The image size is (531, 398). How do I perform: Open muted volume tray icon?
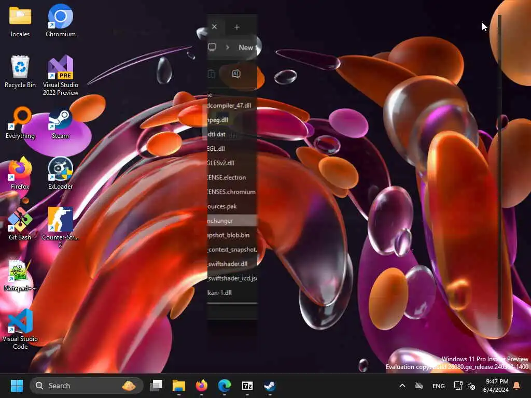(471, 386)
